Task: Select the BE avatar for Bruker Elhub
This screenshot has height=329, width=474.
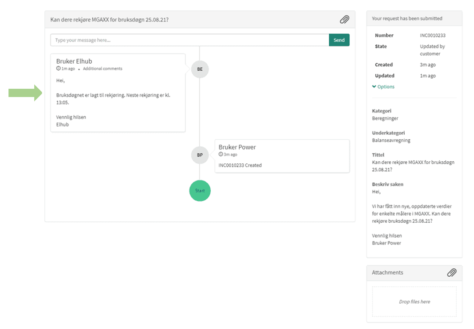Action: coord(200,69)
